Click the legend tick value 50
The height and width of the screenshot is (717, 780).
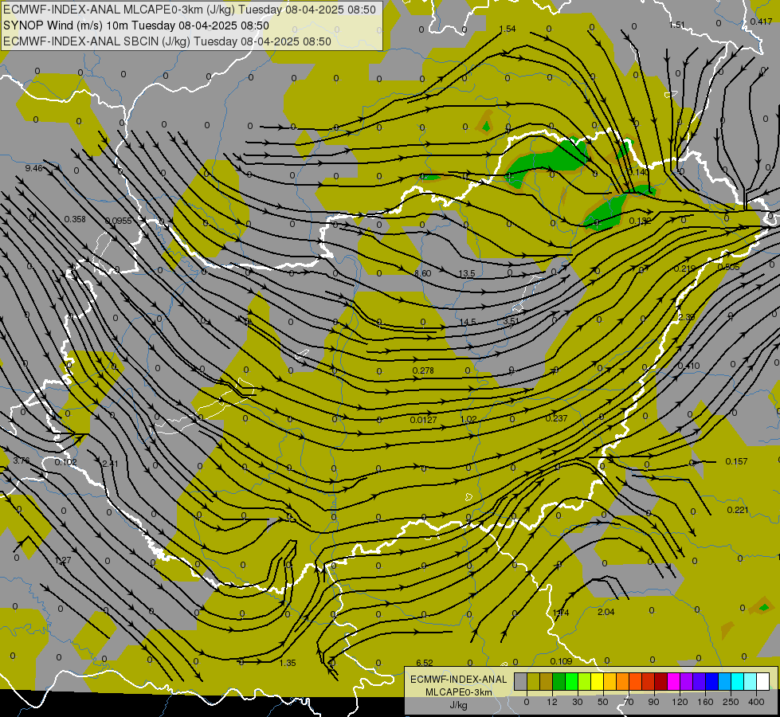603,702
